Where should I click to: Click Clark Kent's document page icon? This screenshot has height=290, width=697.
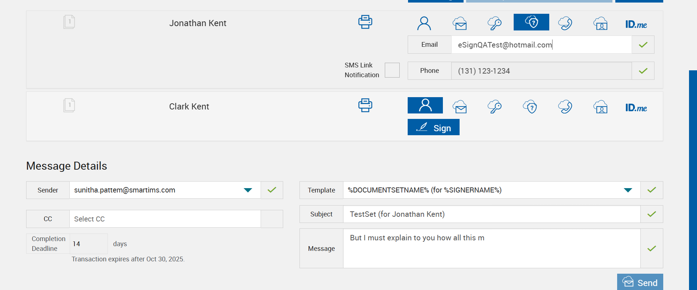click(69, 105)
